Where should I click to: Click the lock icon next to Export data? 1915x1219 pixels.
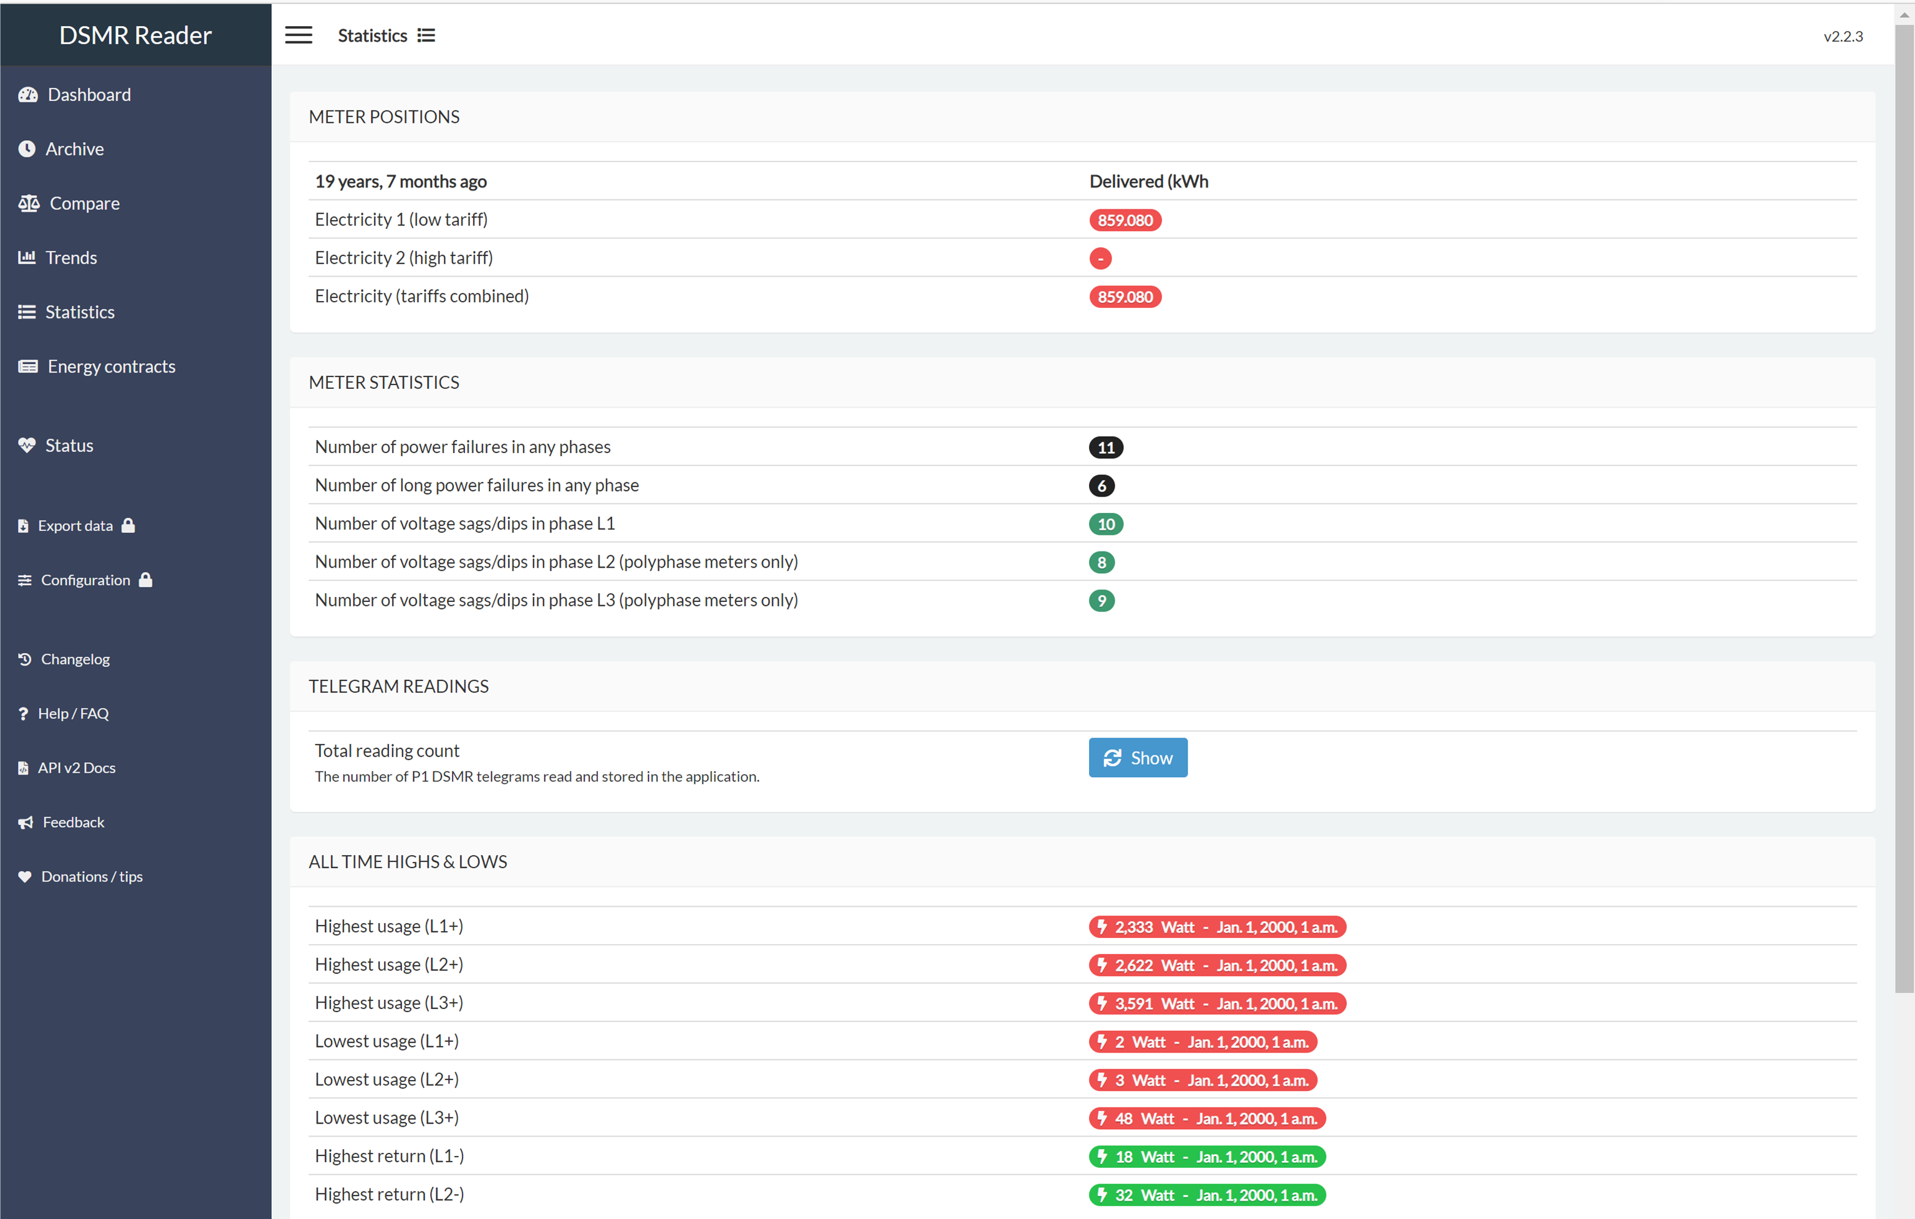[x=128, y=525]
